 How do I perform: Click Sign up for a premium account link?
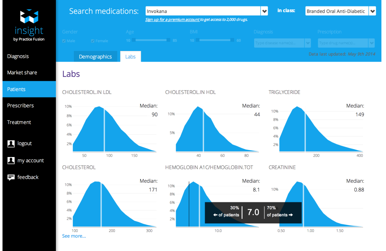point(172,20)
